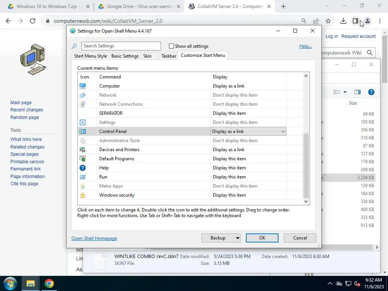The height and width of the screenshot is (291, 388).
Task: Change Windows security display setting
Action: pos(249,195)
